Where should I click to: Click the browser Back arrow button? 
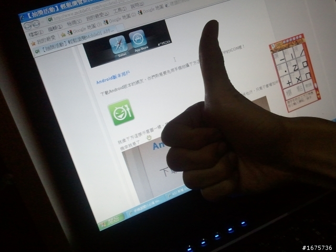[28, 26]
